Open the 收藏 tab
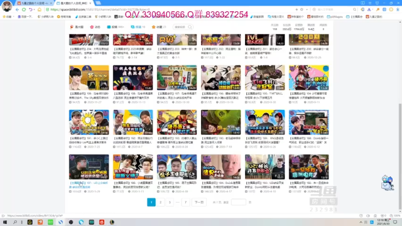The image size is (402, 226). point(159,27)
